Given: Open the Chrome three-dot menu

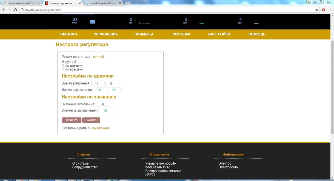Looking at the screenshot, I should [x=330, y=10].
